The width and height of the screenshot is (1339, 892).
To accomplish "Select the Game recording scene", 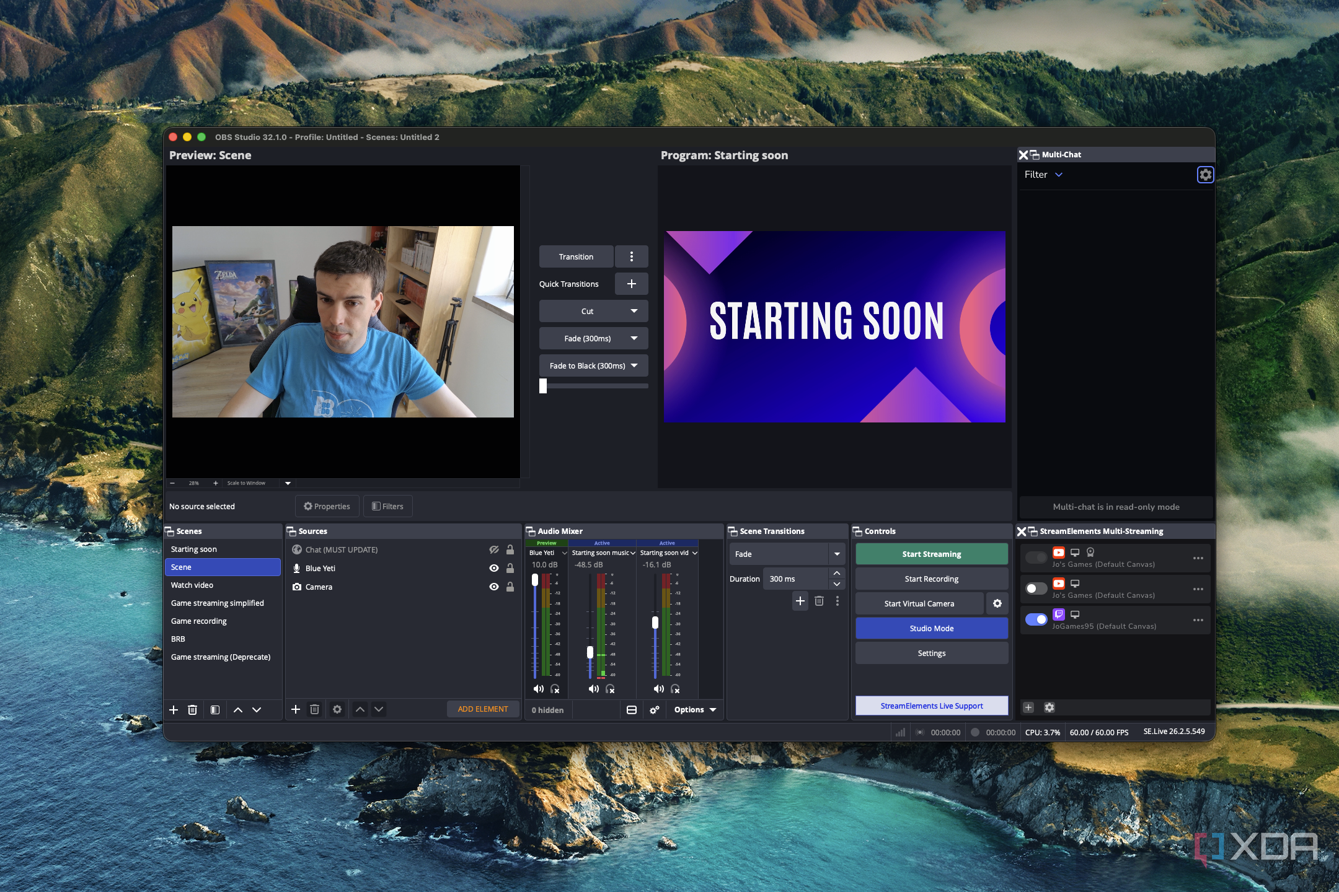I will pos(223,621).
